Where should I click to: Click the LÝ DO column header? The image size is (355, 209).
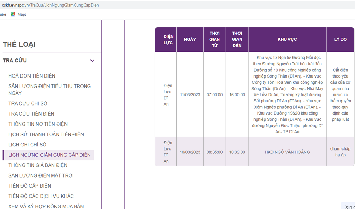(x=340, y=39)
